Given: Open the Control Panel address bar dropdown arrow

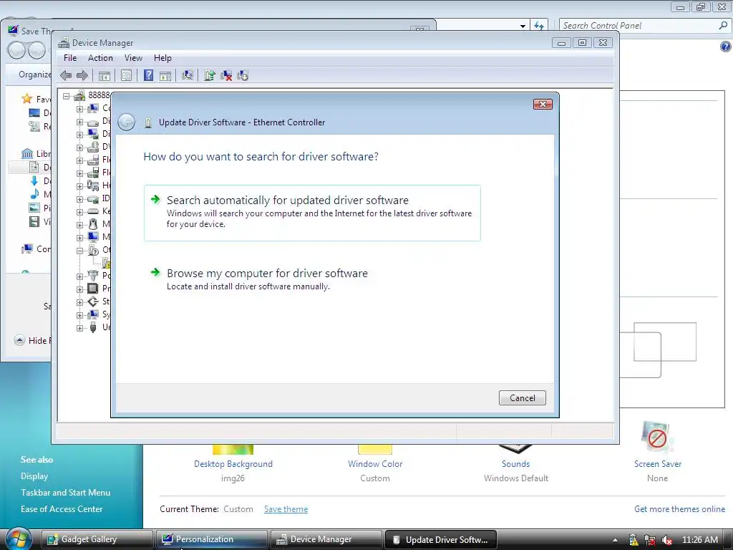Looking at the screenshot, I should 523,26.
